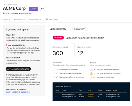Switch to the Teams: 16 tab
The image size is (132, 106).
pyautogui.click(x=6, y=20)
